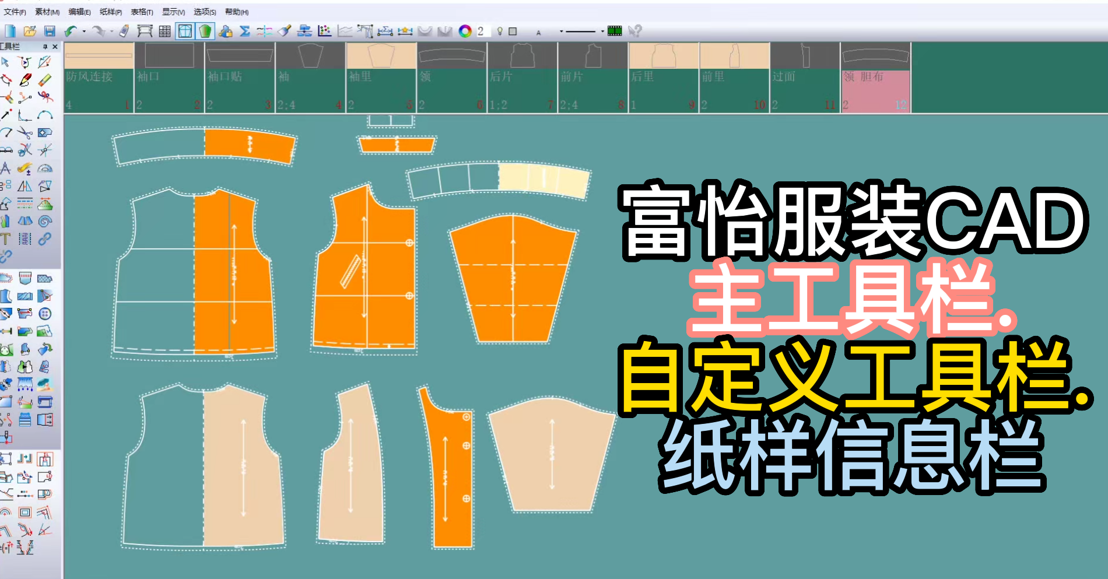The height and width of the screenshot is (579, 1108).
Task: Expand the Undo history dropdown arrow
Action: (x=84, y=31)
